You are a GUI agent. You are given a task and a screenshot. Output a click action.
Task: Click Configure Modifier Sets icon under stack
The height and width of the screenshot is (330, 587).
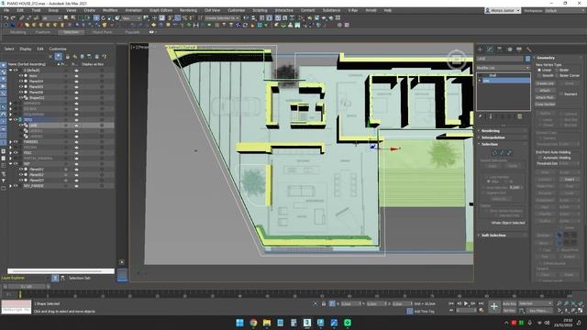point(520,116)
